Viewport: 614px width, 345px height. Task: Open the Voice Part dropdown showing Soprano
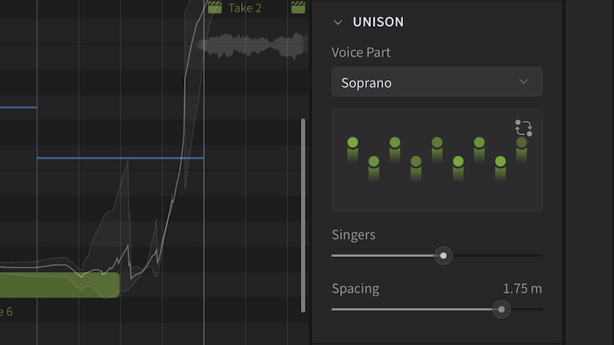click(436, 82)
